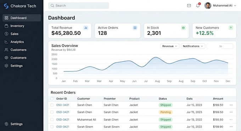Click the $199.90 amount cell
Viewport: 241px width, 131px height.
pos(218,127)
